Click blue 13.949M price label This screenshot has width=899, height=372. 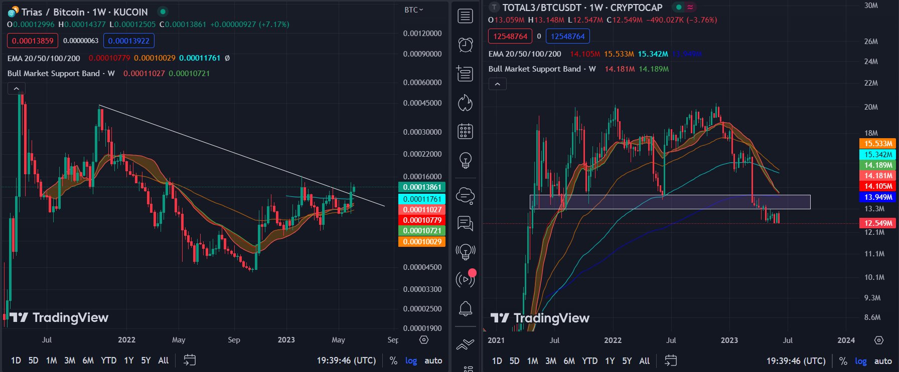pyautogui.click(x=877, y=197)
